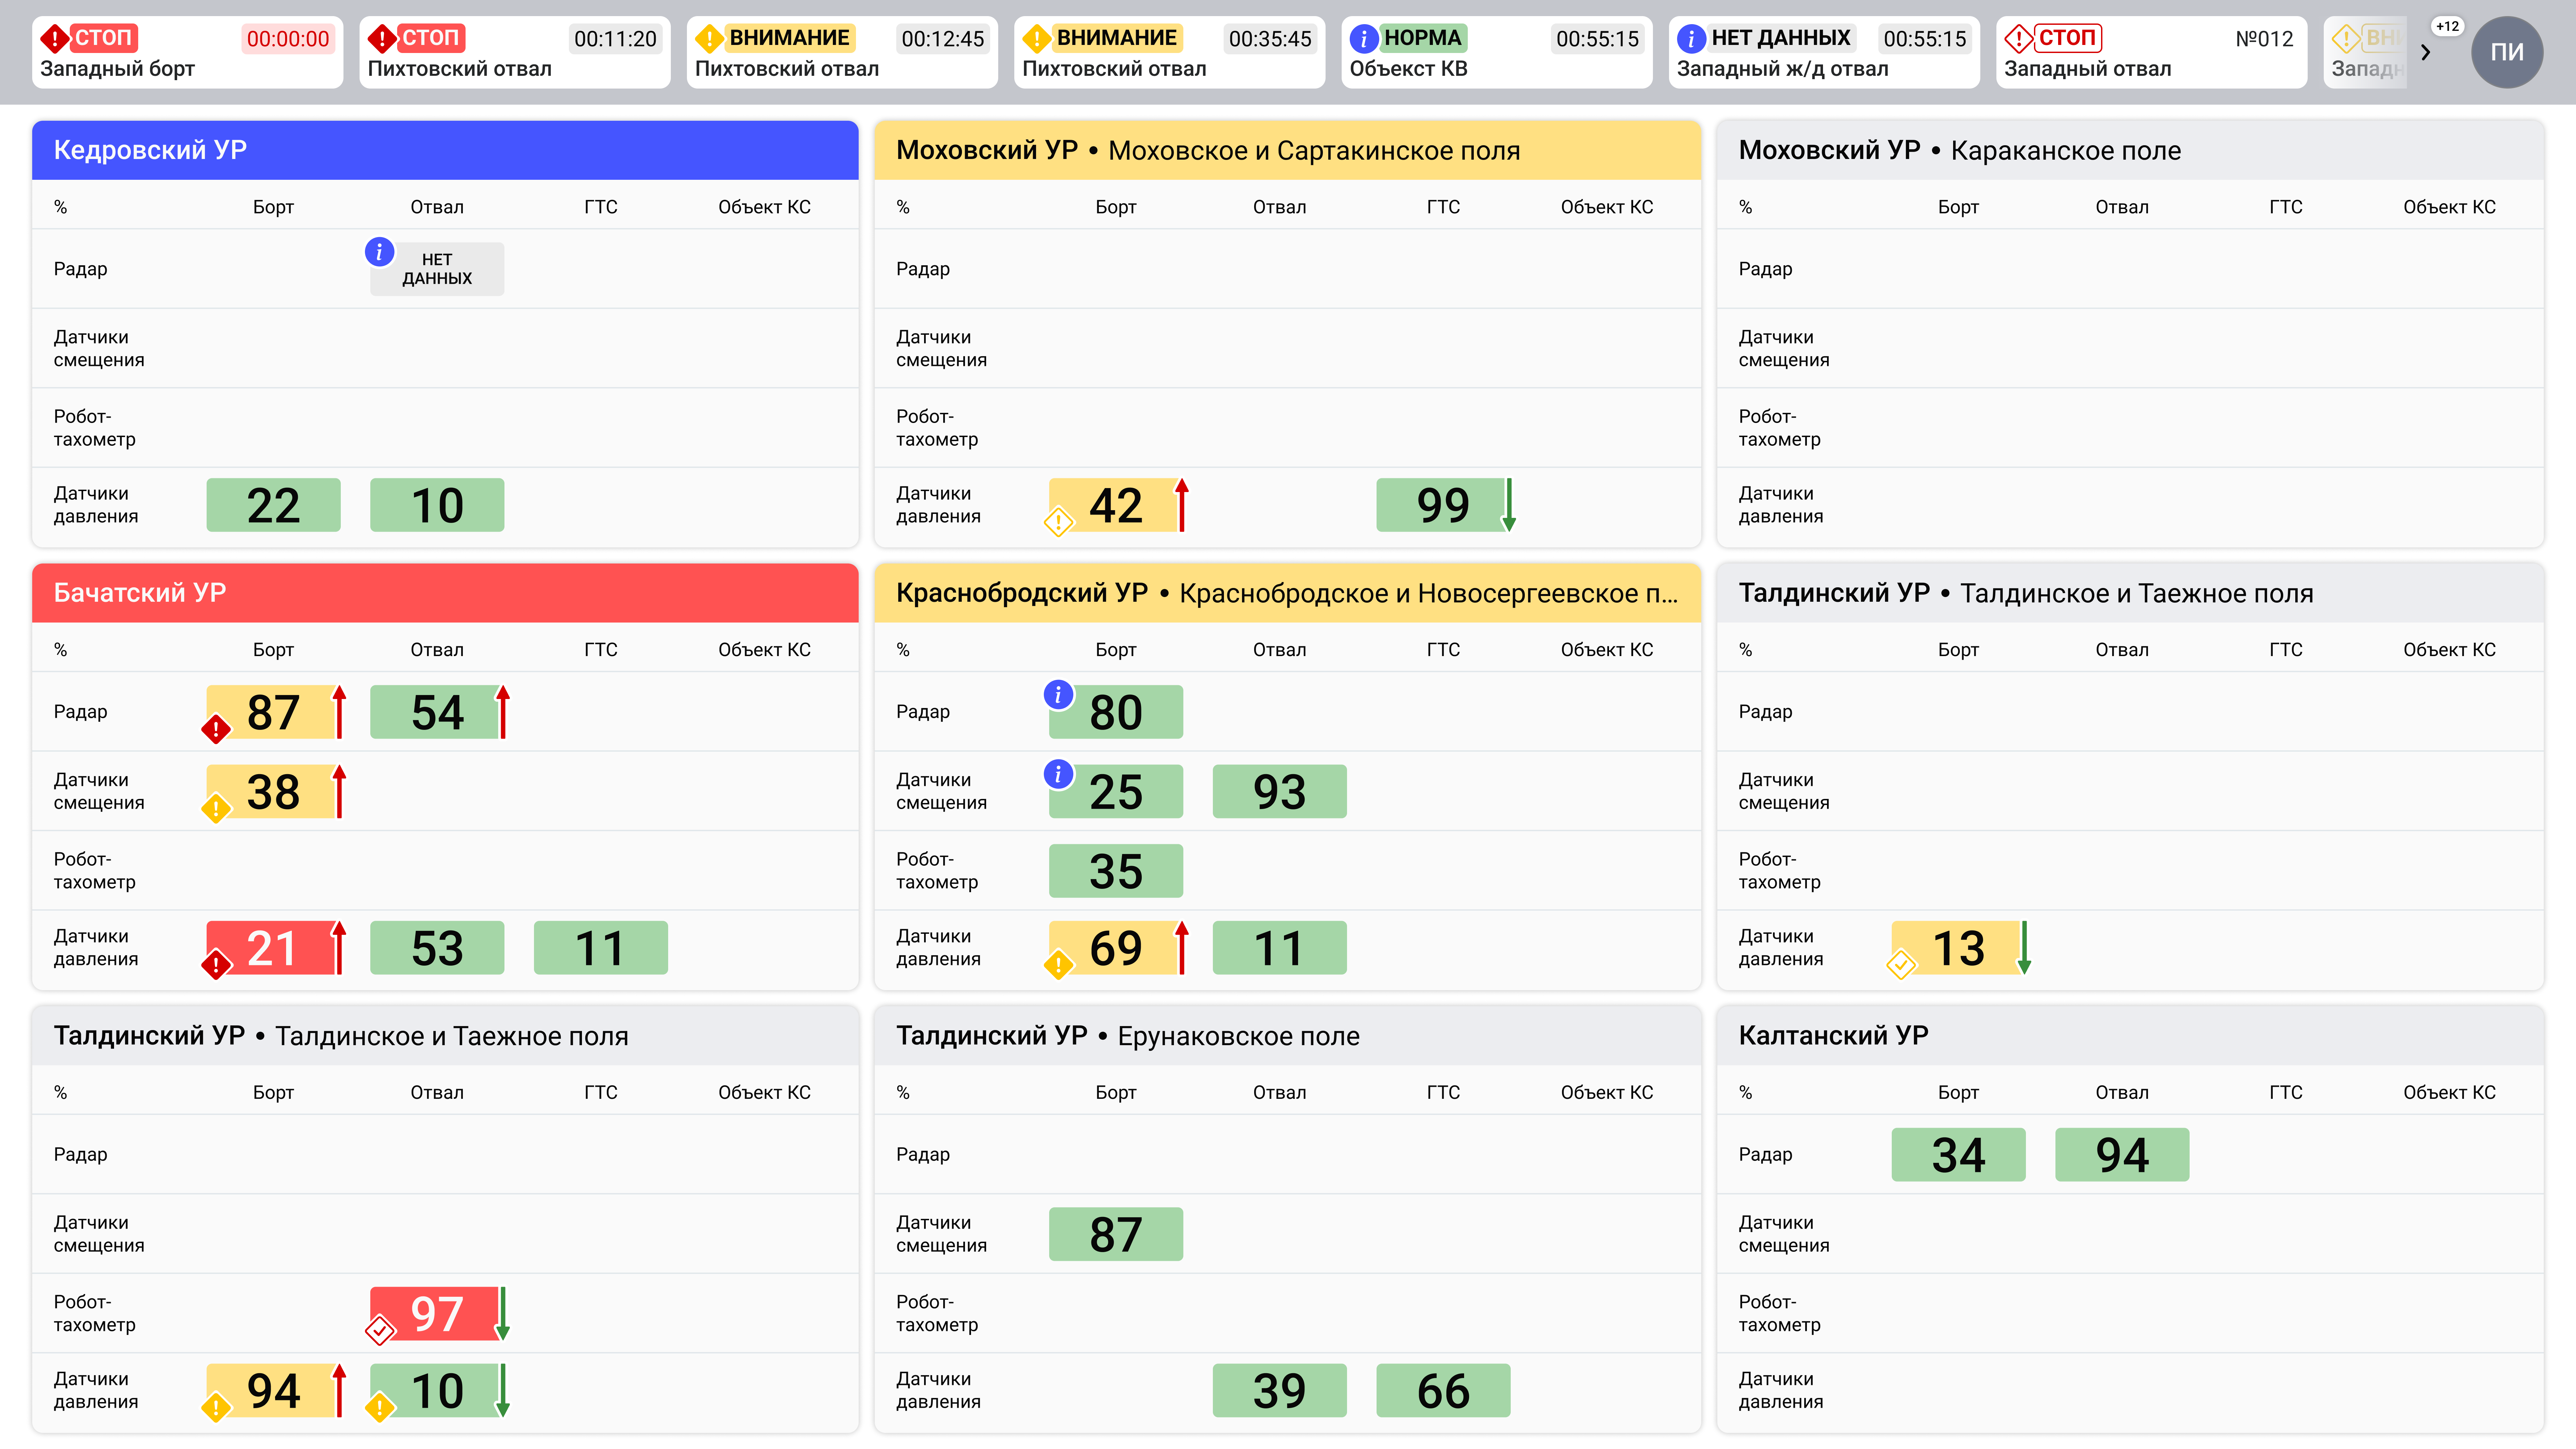2576x1449 pixels.
Task: Click yellow checkmark icon on Талдинский value 13
Action: [1901, 965]
